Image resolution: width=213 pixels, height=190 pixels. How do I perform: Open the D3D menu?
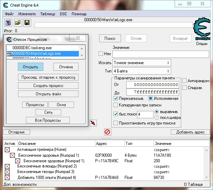(63, 14)
